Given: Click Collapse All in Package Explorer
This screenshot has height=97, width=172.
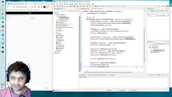Looking at the screenshot, I should 70,11.
